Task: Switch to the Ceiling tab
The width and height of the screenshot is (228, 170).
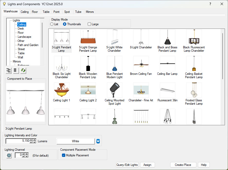Action: (24, 12)
